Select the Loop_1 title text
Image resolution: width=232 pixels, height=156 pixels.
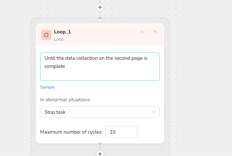[62, 32]
